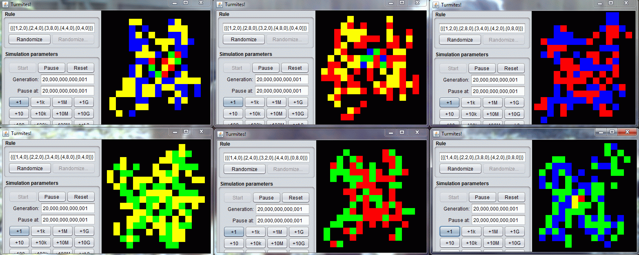Click +10k in the red-green pattern window
Image resolution: width=639 pixels, height=255 pixels.
(255, 243)
